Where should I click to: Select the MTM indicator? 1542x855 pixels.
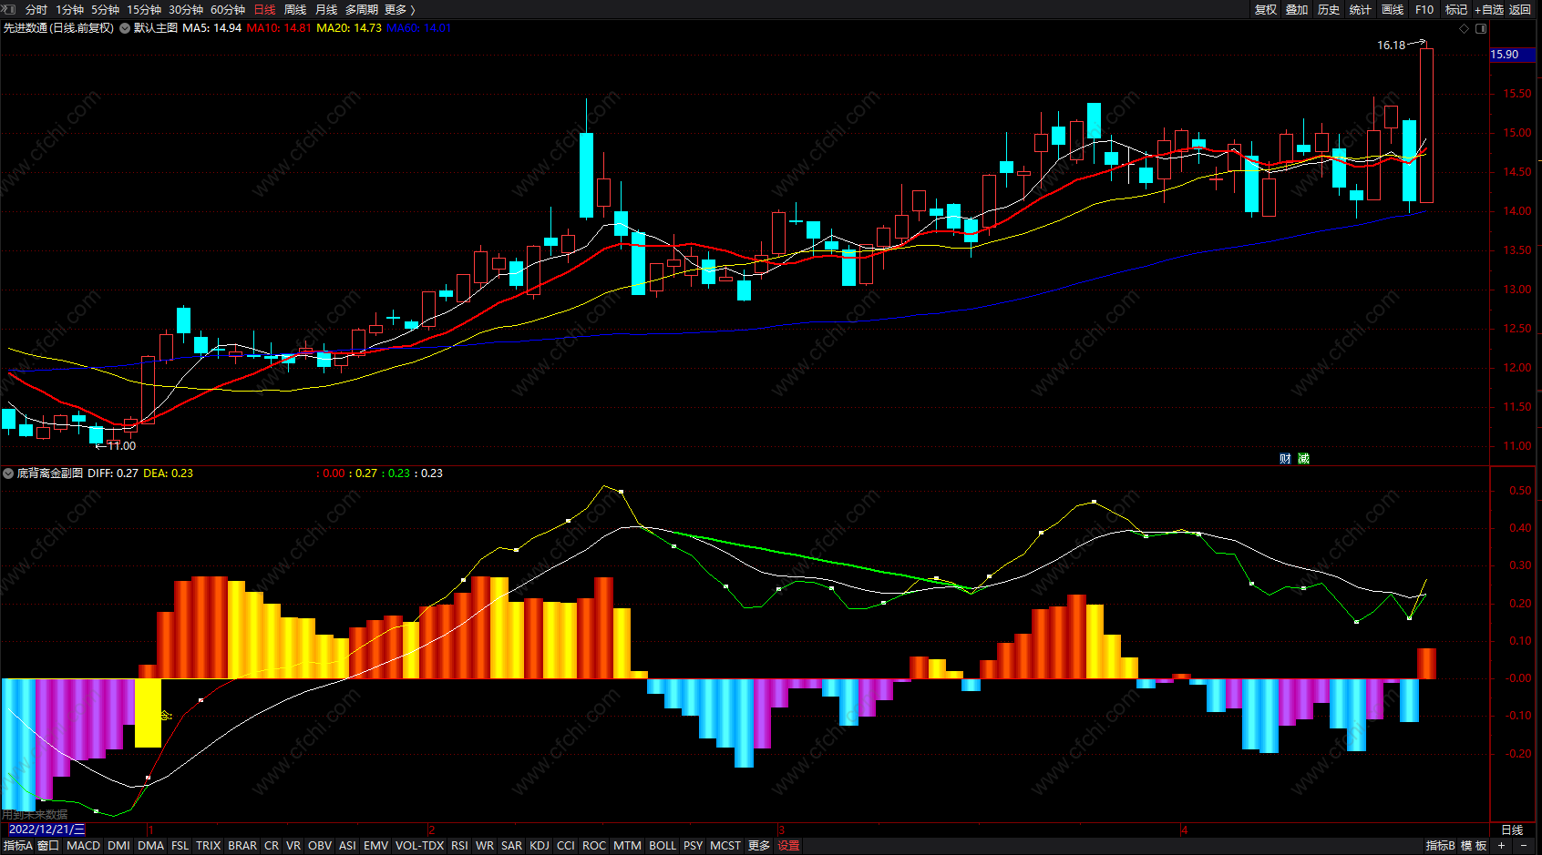(x=627, y=846)
